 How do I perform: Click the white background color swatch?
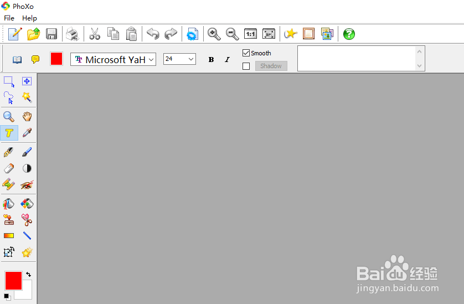[x=27, y=293]
